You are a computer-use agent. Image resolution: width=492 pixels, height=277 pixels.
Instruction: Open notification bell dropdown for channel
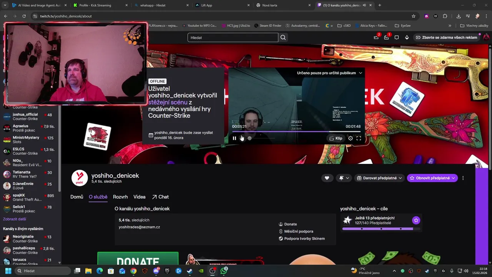(344, 178)
